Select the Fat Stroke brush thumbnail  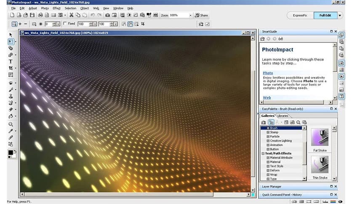pos(320,137)
